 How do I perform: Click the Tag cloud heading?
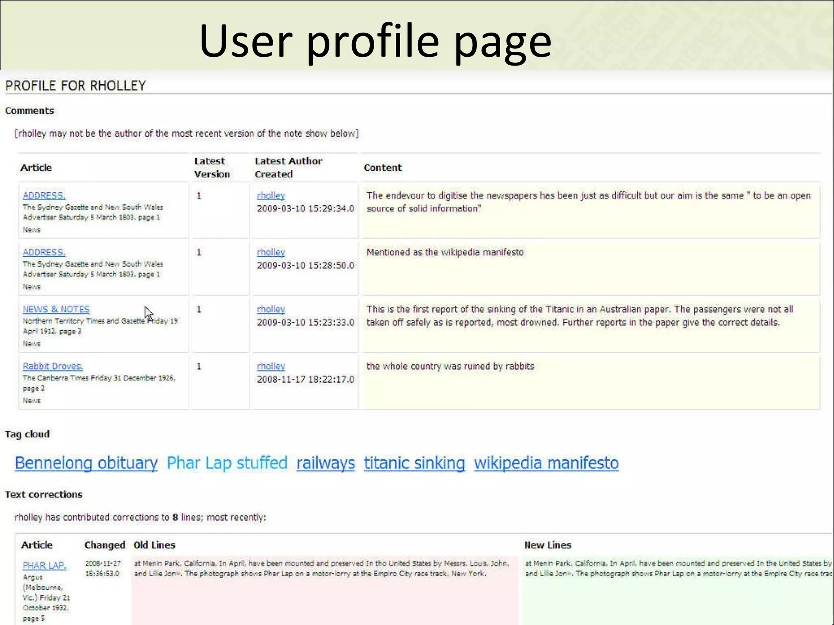click(x=27, y=434)
